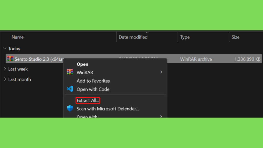Click the Microsoft Defender shield icon

tap(70, 108)
